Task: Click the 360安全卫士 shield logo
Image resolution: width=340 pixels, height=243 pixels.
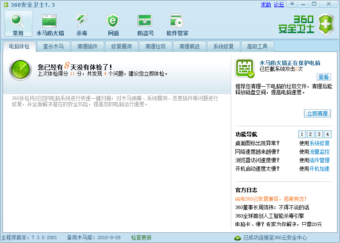Action: tap(326, 25)
